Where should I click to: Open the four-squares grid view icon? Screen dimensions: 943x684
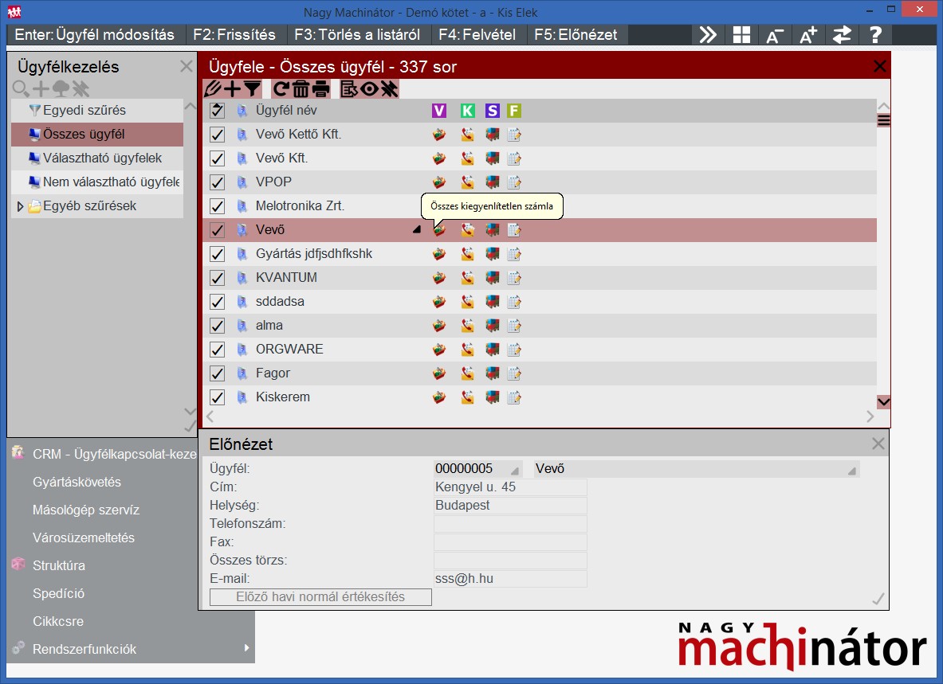click(x=741, y=35)
